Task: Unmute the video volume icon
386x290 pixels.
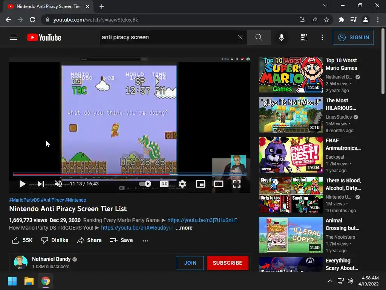Action: [x=58, y=184]
